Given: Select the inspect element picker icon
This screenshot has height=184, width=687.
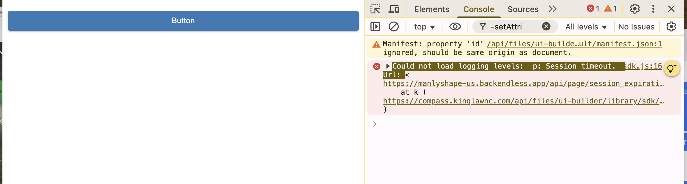Looking at the screenshot, I should pos(375,9).
